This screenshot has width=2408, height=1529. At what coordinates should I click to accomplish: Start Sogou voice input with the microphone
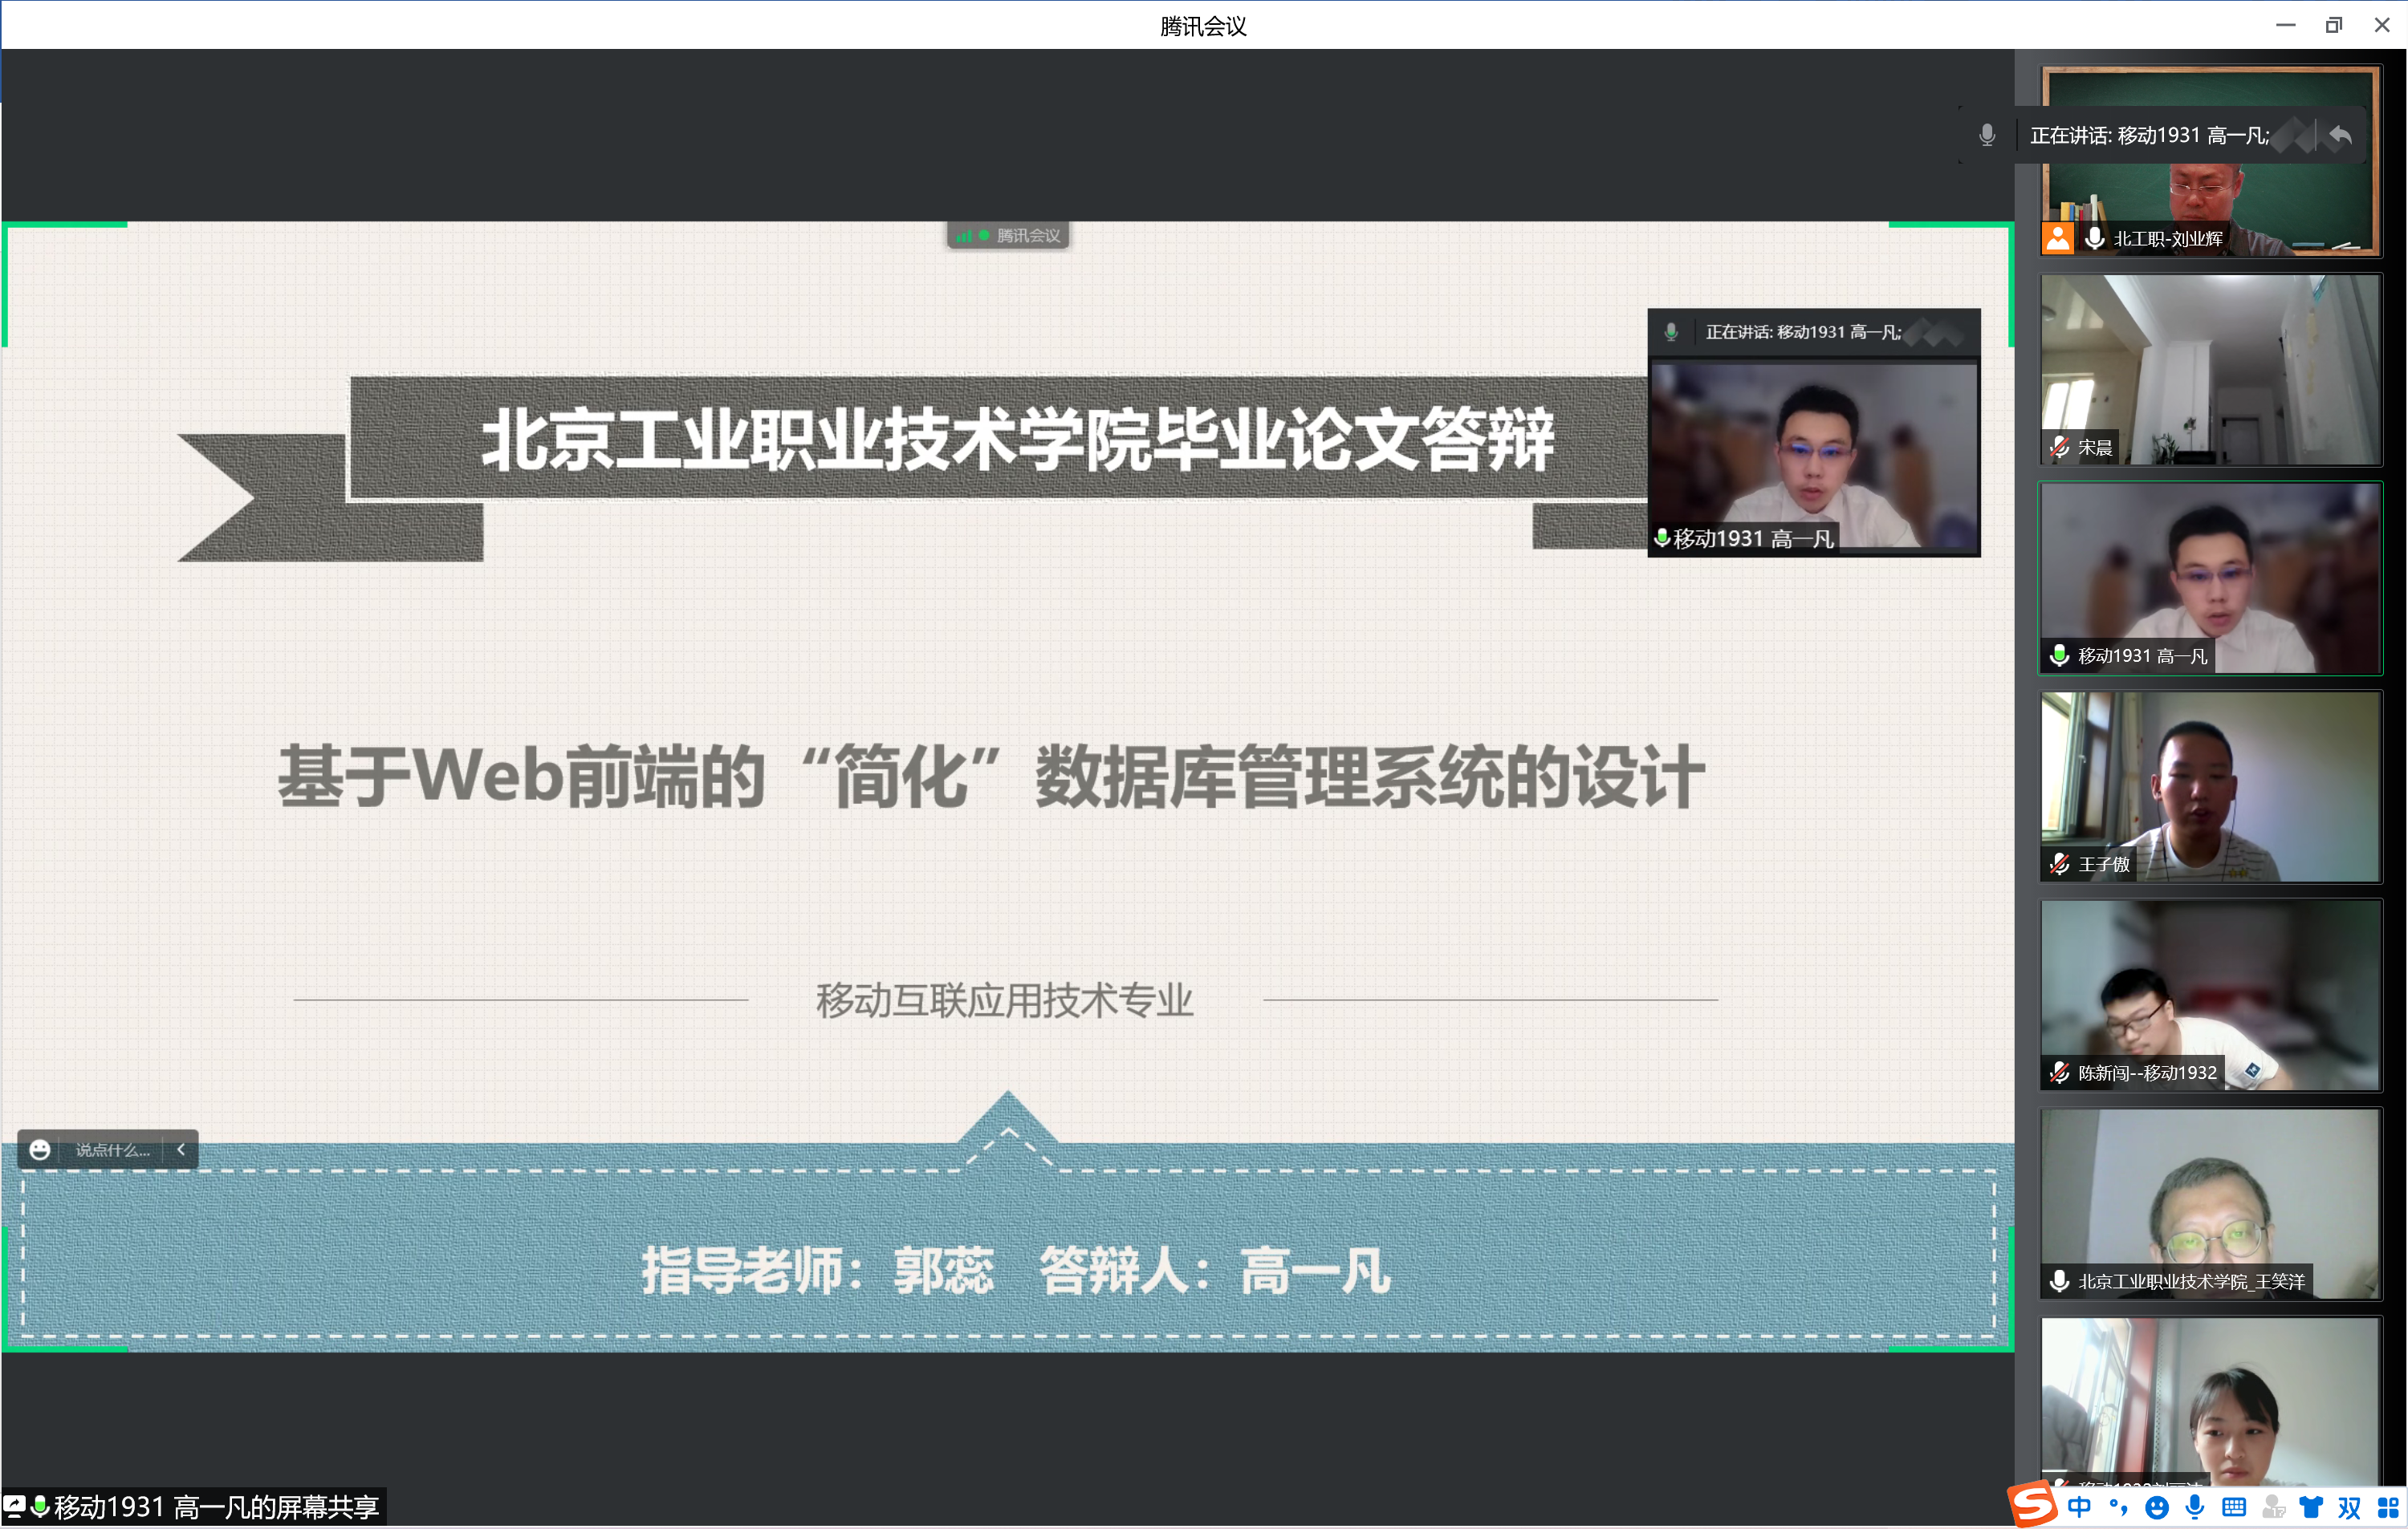click(2195, 1507)
